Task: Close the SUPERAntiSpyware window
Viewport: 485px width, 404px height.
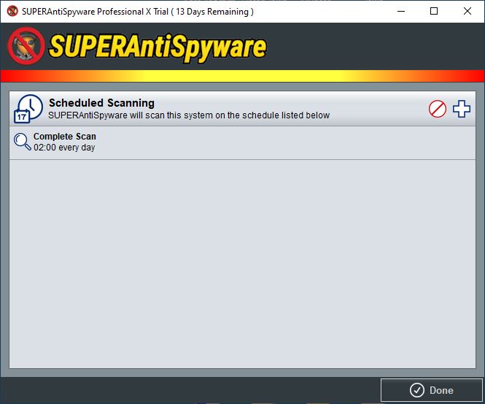Action: (467, 11)
